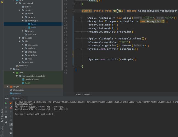Open the Favorites tool window tab
The image size is (178, 137).
(x=2, y=131)
